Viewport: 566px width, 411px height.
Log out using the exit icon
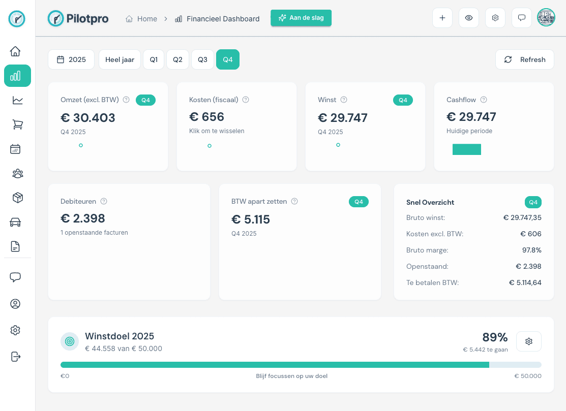(15, 357)
